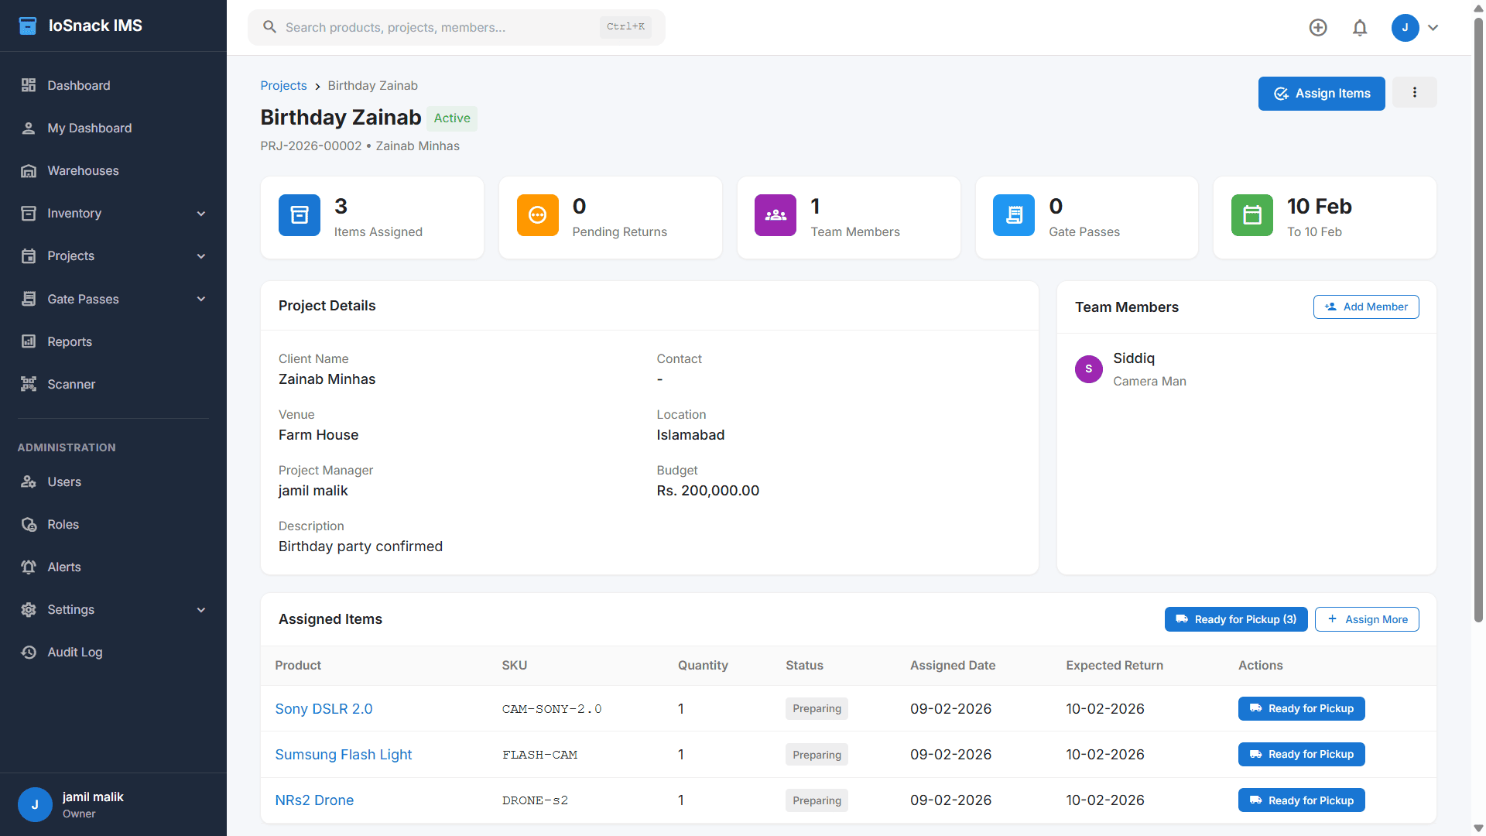Screen dimensions: 1486x836
Task: Open the three-dot actions menu
Action: pyautogui.click(x=1414, y=93)
